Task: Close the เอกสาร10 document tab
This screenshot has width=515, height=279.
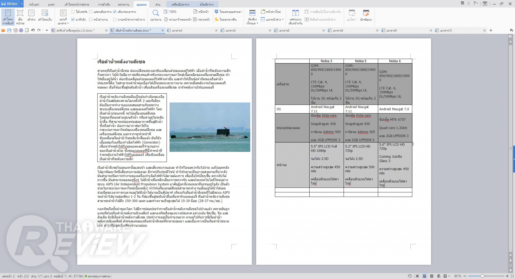Action: click(x=484, y=31)
